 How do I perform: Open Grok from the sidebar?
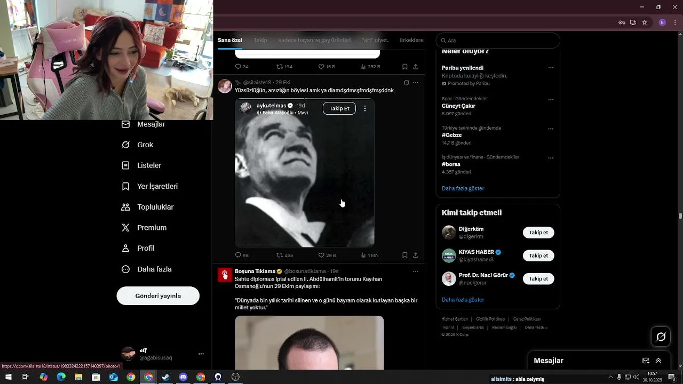pos(138,145)
